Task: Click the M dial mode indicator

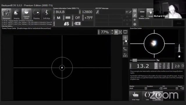Action: (59, 18)
